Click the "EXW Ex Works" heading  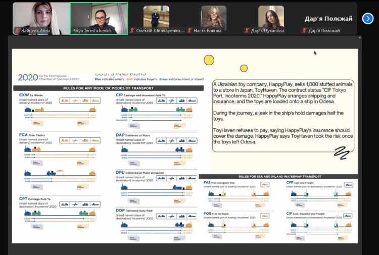(x=31, y=95)
